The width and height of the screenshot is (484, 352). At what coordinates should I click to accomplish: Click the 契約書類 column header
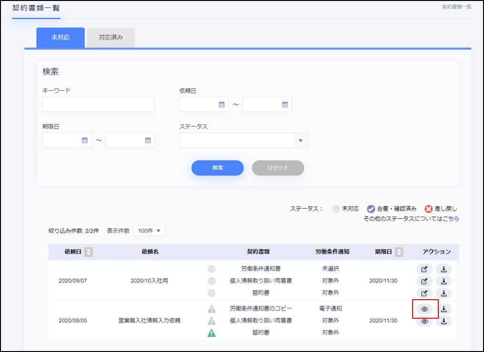[258, 252]
